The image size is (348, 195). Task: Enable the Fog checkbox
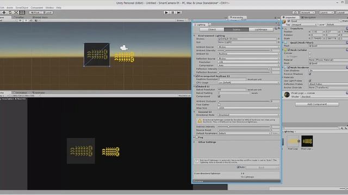(197, 137)
